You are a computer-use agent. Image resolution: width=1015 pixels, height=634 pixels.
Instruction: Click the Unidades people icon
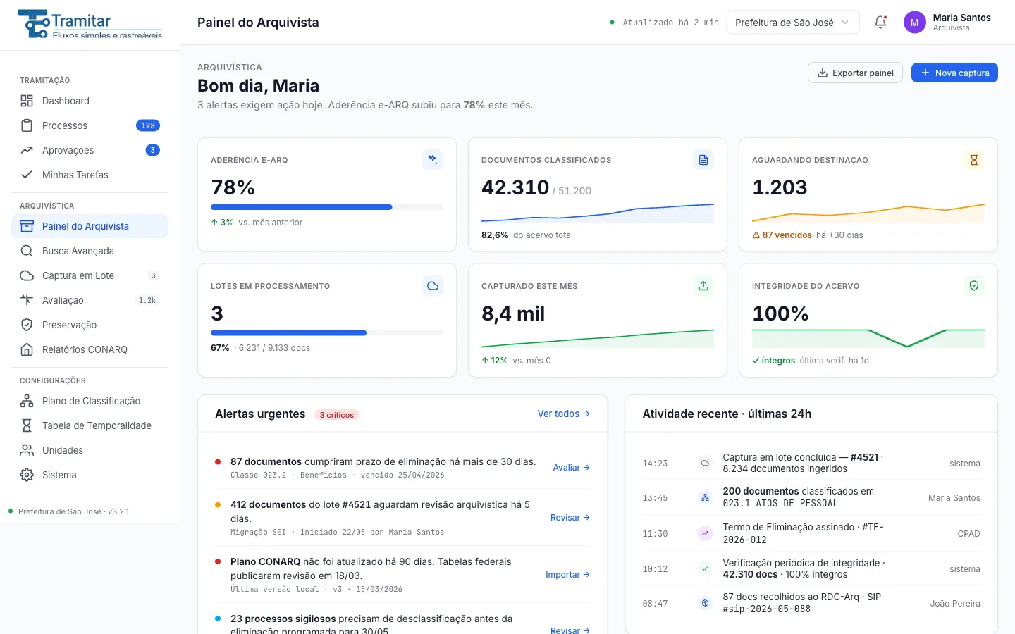(x=27, y=450)
